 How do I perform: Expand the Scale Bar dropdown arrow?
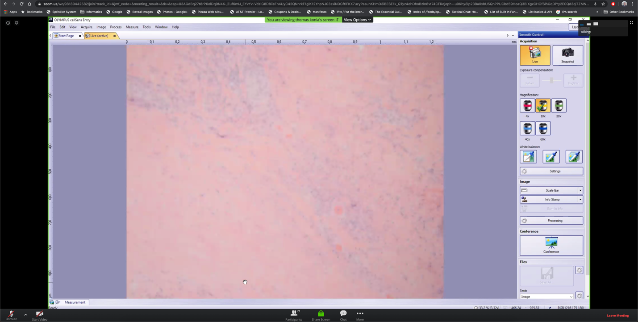coord(580,190)
